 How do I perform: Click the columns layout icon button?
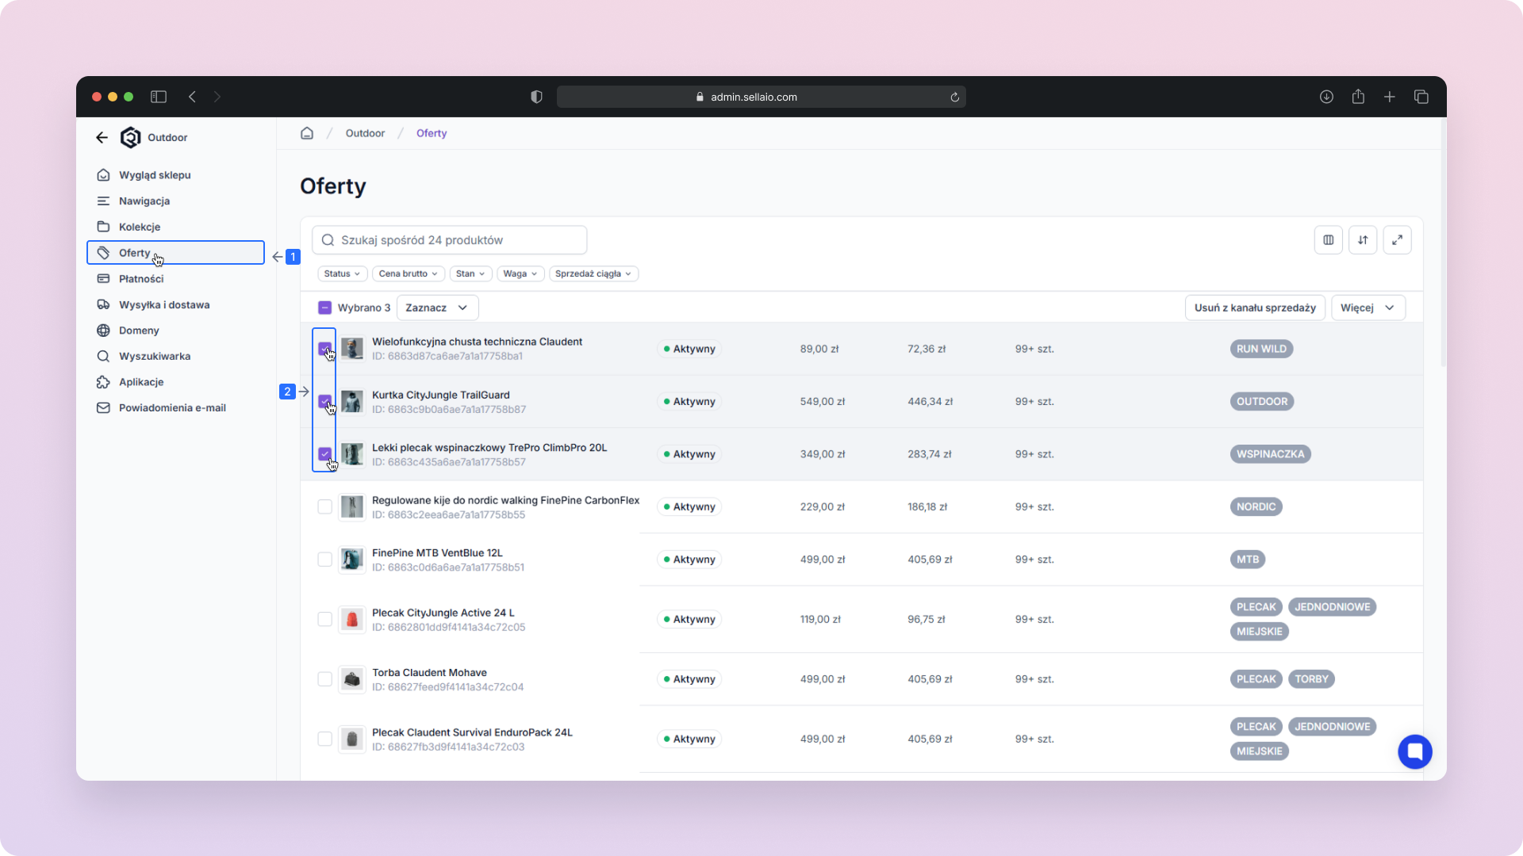[1329, 240]
